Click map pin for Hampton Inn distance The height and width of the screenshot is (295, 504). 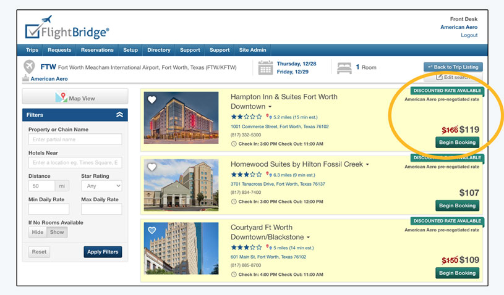tap(268, 116)
